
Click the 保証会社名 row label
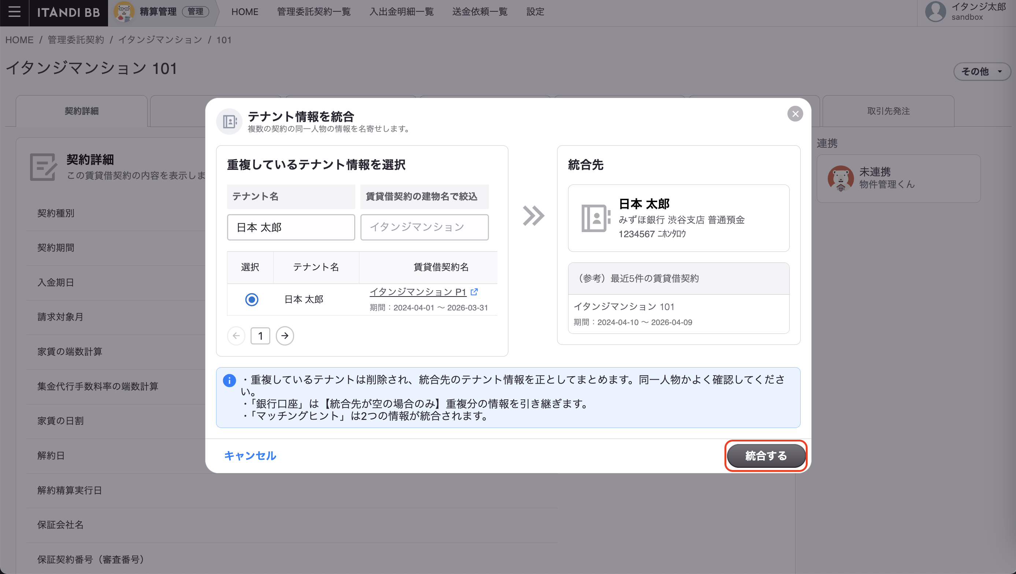click(x=60, y=525)
